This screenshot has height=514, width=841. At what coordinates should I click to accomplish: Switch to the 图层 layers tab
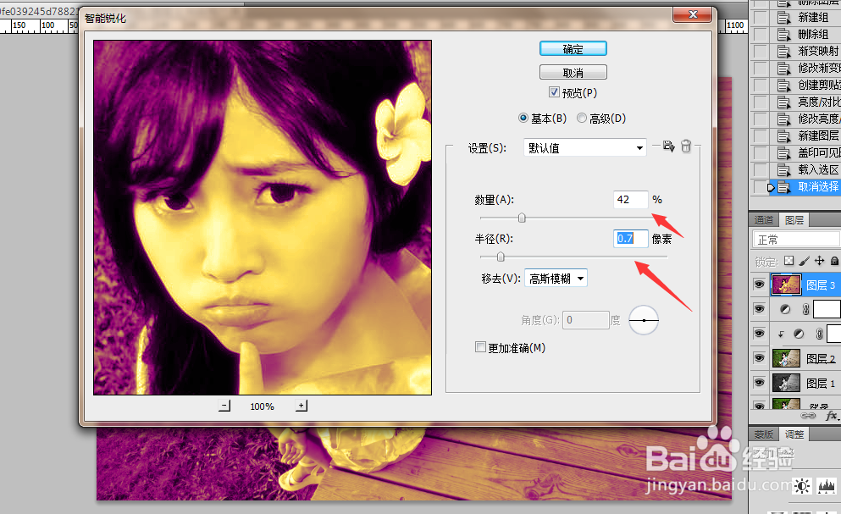[x=794, y=220]
